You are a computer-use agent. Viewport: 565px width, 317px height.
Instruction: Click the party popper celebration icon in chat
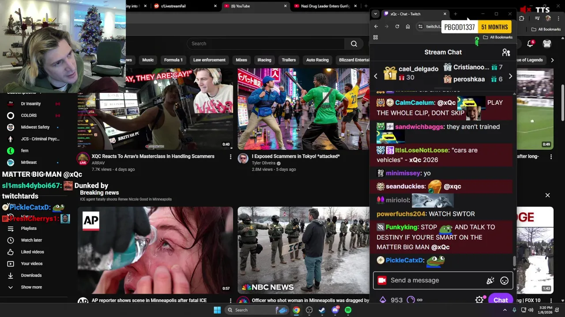[x=490, y=280]
